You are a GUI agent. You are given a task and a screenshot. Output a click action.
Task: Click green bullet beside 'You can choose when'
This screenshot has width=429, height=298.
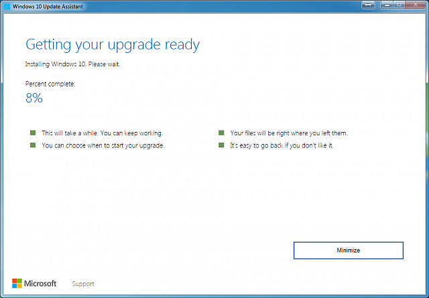pos(33,145)
